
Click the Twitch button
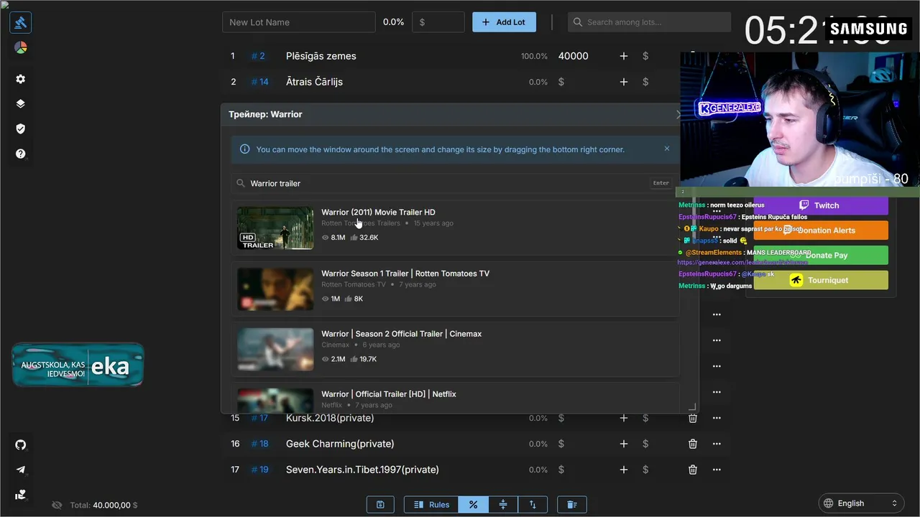click(x=820, y=205)
